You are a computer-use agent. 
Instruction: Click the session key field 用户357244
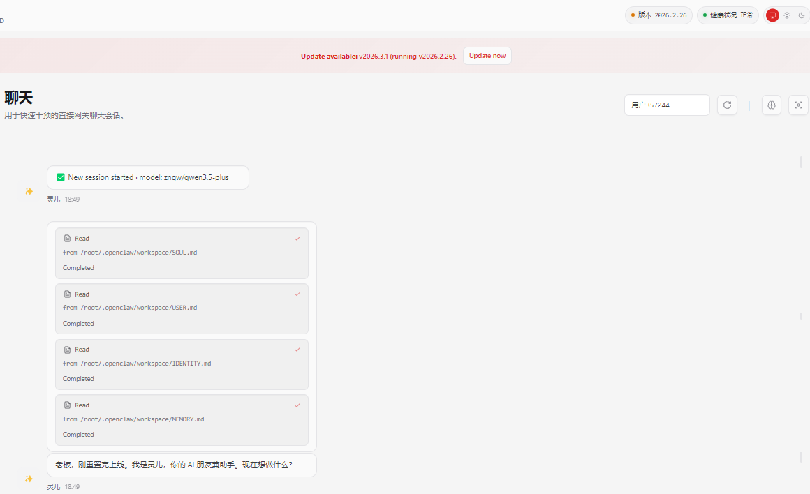pos(667,105)
